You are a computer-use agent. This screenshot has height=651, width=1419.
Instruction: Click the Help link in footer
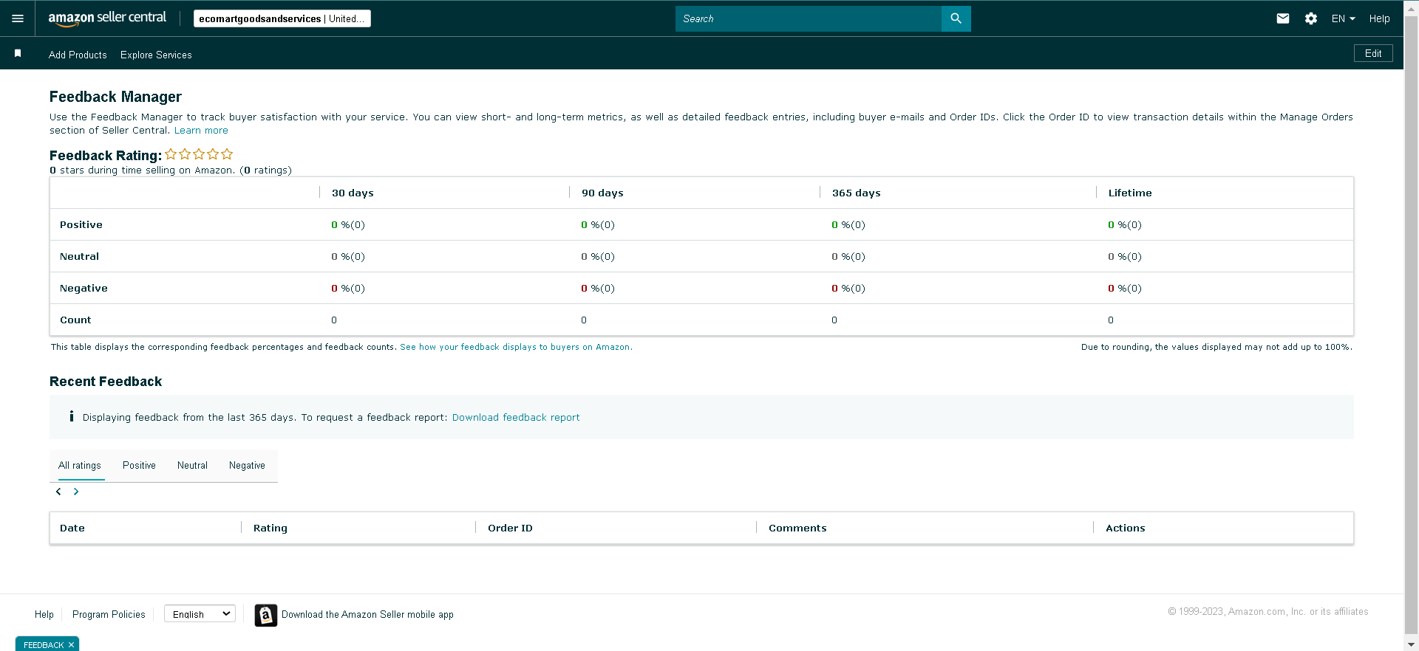pos(44,614)
